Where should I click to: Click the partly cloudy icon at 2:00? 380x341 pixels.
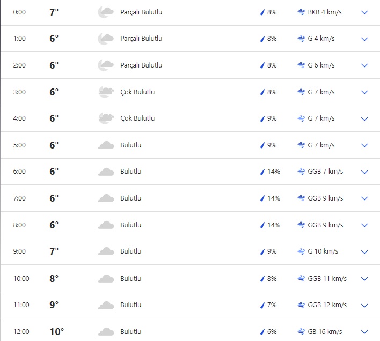[106, 65]
